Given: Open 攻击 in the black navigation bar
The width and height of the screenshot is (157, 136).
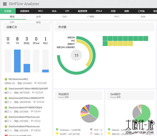Looking at the screenshot, I should tap(54, 11).
